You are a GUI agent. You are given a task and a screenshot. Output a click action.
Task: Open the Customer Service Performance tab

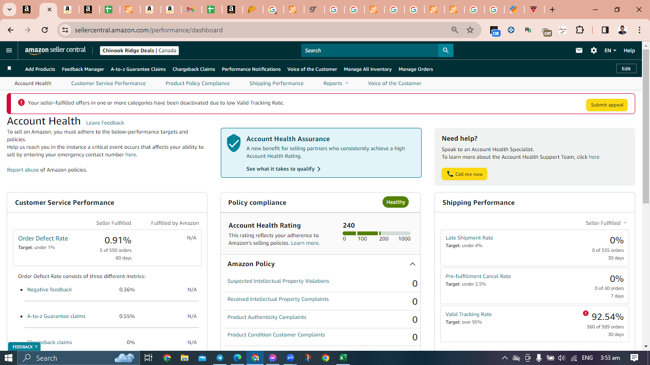click(108, 83)
